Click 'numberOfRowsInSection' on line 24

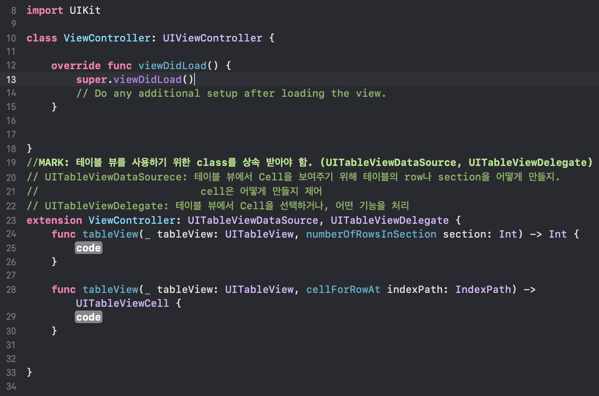(x=371, y=234)
